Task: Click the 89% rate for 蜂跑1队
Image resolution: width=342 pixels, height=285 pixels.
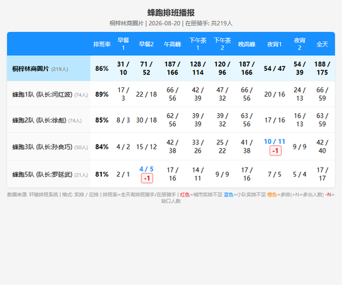Action: [x=102, y=94]
